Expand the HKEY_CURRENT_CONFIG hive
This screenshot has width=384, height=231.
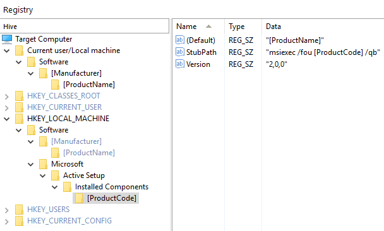(x=7, y=222)
